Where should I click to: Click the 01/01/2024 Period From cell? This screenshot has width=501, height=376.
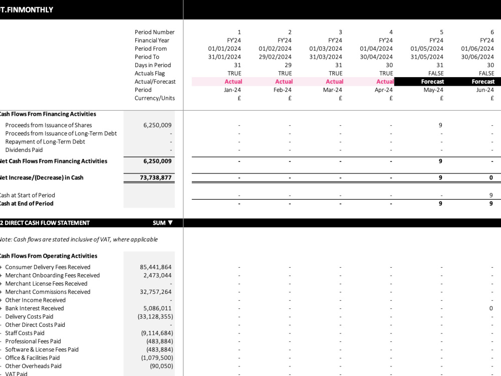[224, 49]
